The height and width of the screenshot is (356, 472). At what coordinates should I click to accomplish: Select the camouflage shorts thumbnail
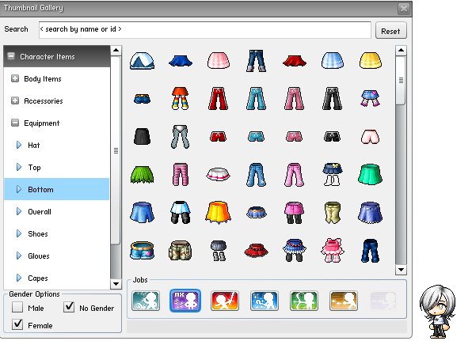[x=180, y=250]
